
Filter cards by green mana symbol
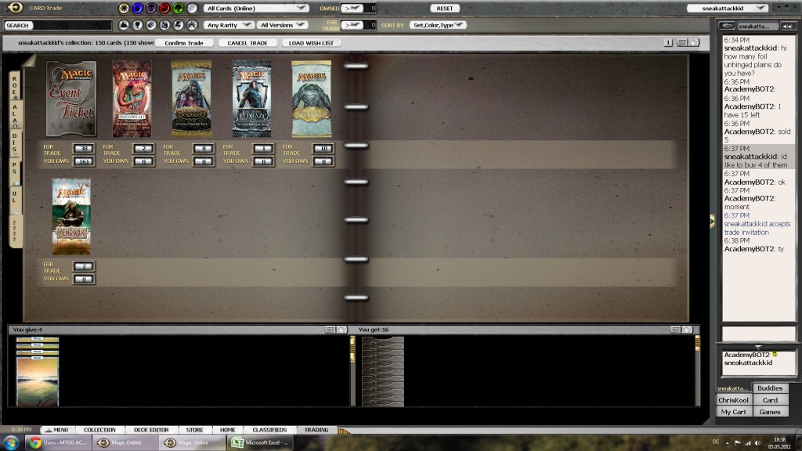click(x=178, y=8)
